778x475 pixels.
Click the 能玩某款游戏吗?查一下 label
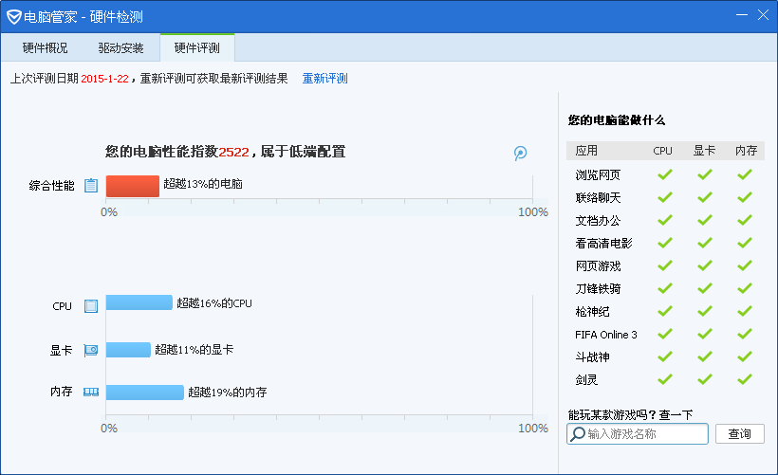coord(630,414)
